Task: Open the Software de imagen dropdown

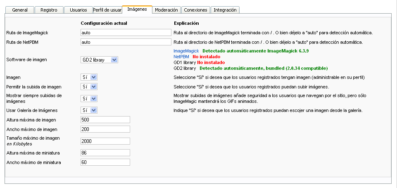Action: click(x=99, y=60)
